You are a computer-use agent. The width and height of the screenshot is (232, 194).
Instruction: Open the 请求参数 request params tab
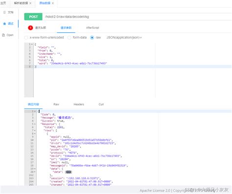(x=66, y=28)
